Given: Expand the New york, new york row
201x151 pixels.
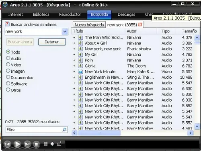Looking at the screenshot, I should [x=74, y=49].
